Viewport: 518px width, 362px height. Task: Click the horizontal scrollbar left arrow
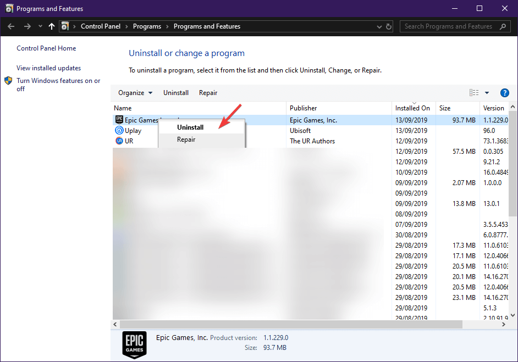coord(115,325)
